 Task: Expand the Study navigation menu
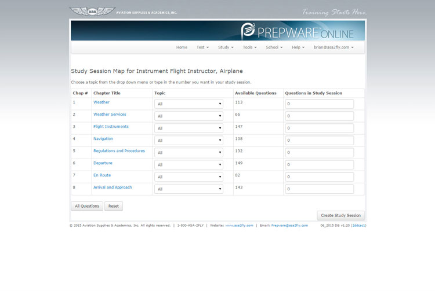pyautogui.click(x=226, y=47)
